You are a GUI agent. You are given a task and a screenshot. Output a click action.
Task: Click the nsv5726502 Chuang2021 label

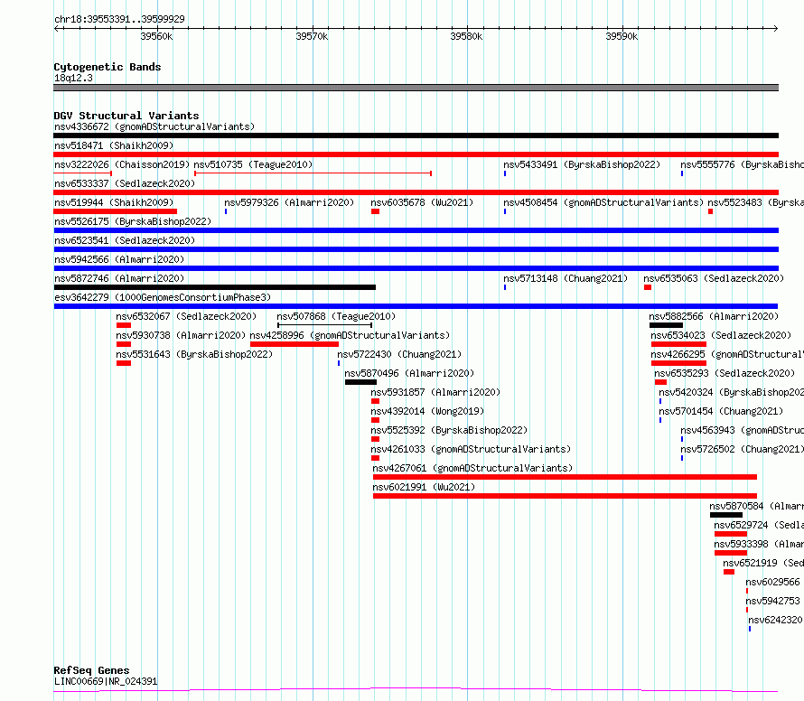(742, 449)
